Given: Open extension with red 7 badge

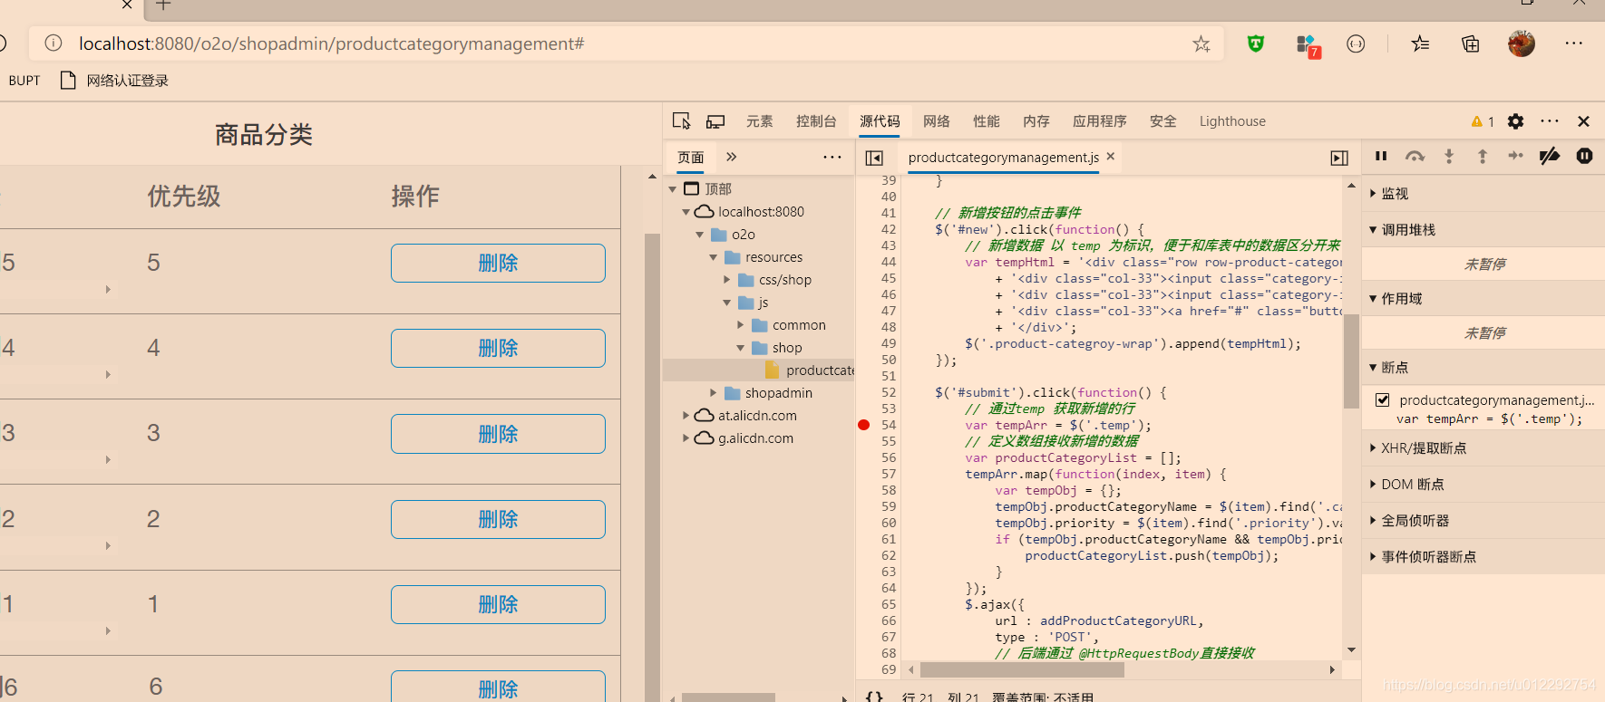Looking at the screenshot, I should [1308, 45].
